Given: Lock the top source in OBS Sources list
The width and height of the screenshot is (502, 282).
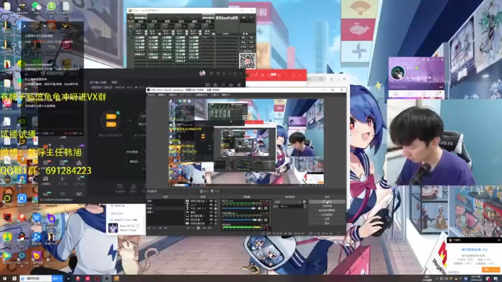Looking at the screenshot, I should [x=216, y=201].
